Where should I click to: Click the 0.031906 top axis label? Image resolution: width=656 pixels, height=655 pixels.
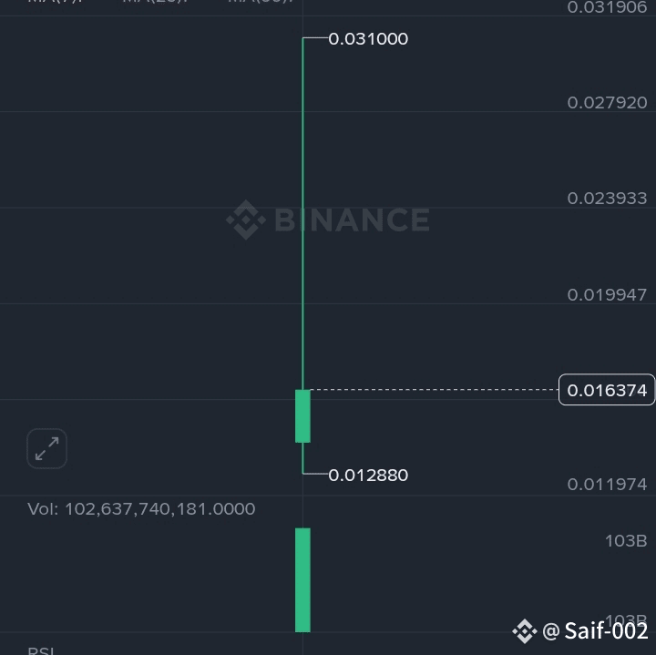click(x=607, y=7)
